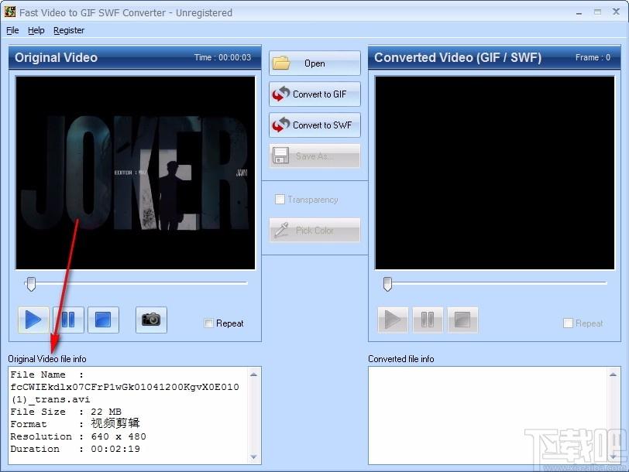
Task: Click the original video preview frame
Action: (136, 173)
